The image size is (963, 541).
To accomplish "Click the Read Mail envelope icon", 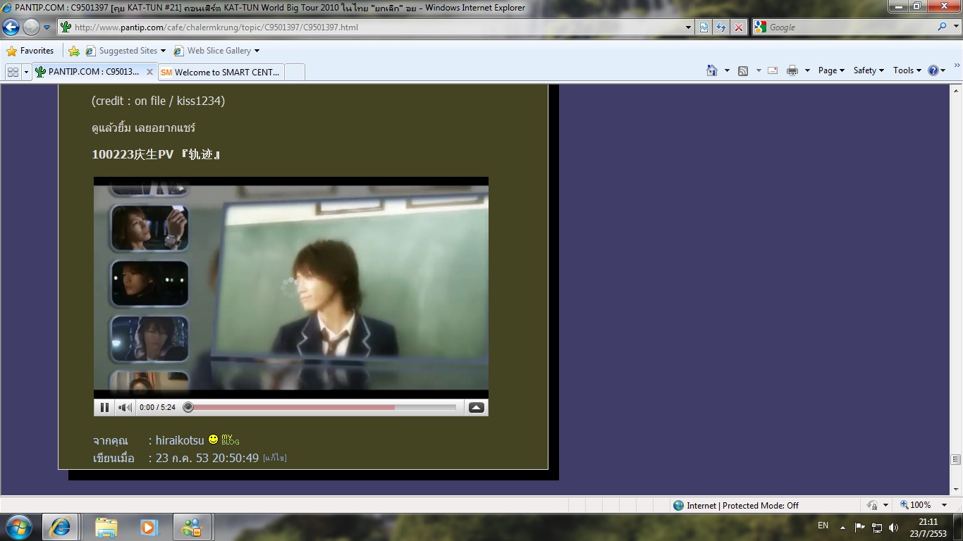I will tap(773, 70).
